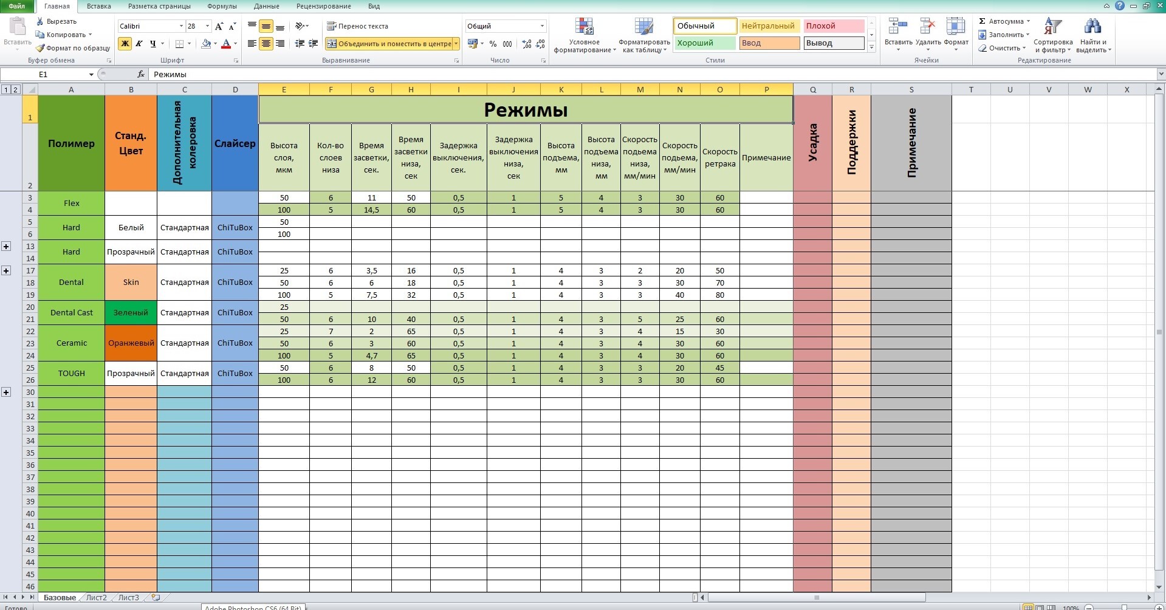The width and height of the screenshot is (1166, 610).
Task: Open the font size 28 dropdown
Action: 207,26
